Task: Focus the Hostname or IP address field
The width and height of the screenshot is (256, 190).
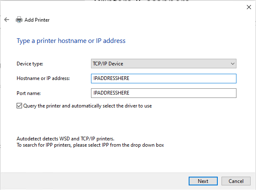Action: point(163,78)
